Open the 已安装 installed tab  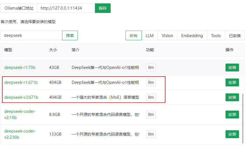[x=235, y=36]
